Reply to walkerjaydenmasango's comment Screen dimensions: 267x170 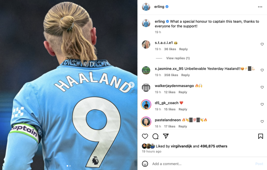tap(183, 92)
